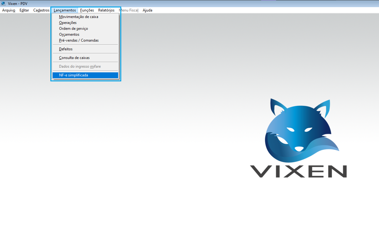Screen dimensions: 379x227
Task: Click the grayed Menu Fiscal item
Action: (128, 10)
